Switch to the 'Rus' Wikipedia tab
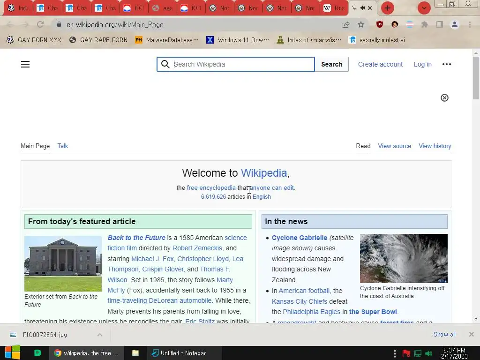This screenshot has width=480, height=360. 334,8
